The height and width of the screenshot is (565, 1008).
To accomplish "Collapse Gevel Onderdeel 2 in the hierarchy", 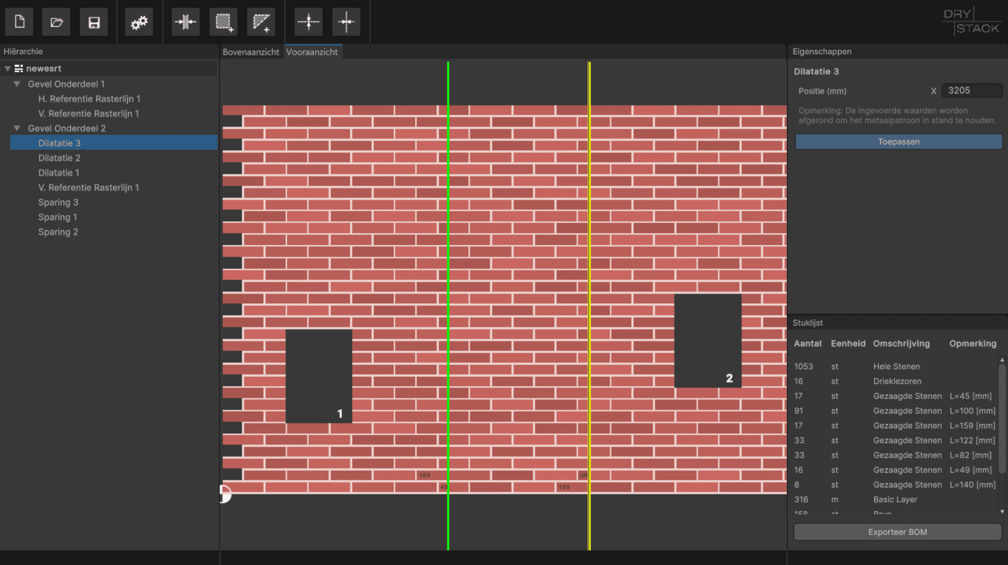I will [16, 128].
